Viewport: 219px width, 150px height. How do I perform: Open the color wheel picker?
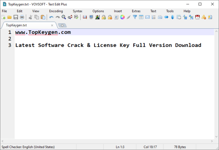(x=122, y=17)
